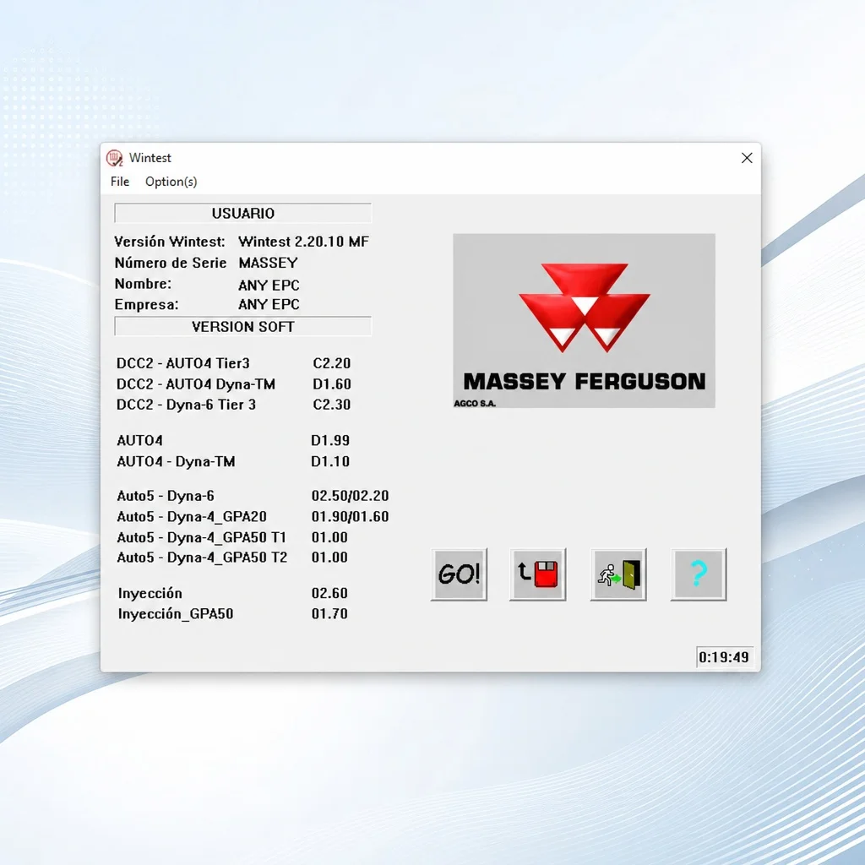Click the '01.70' version value
865x865 pixels.
(329, 613)
